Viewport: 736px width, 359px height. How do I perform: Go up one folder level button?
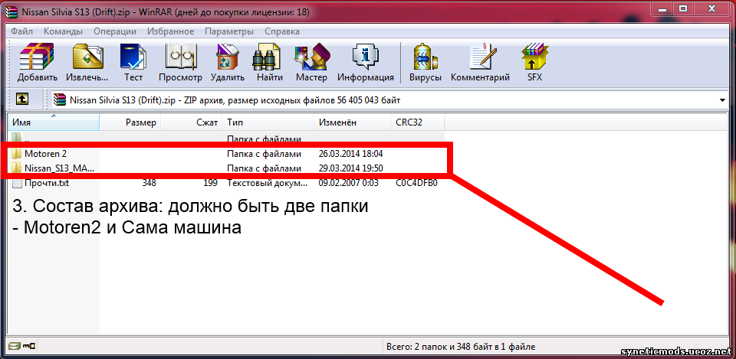tap(23, 100)
